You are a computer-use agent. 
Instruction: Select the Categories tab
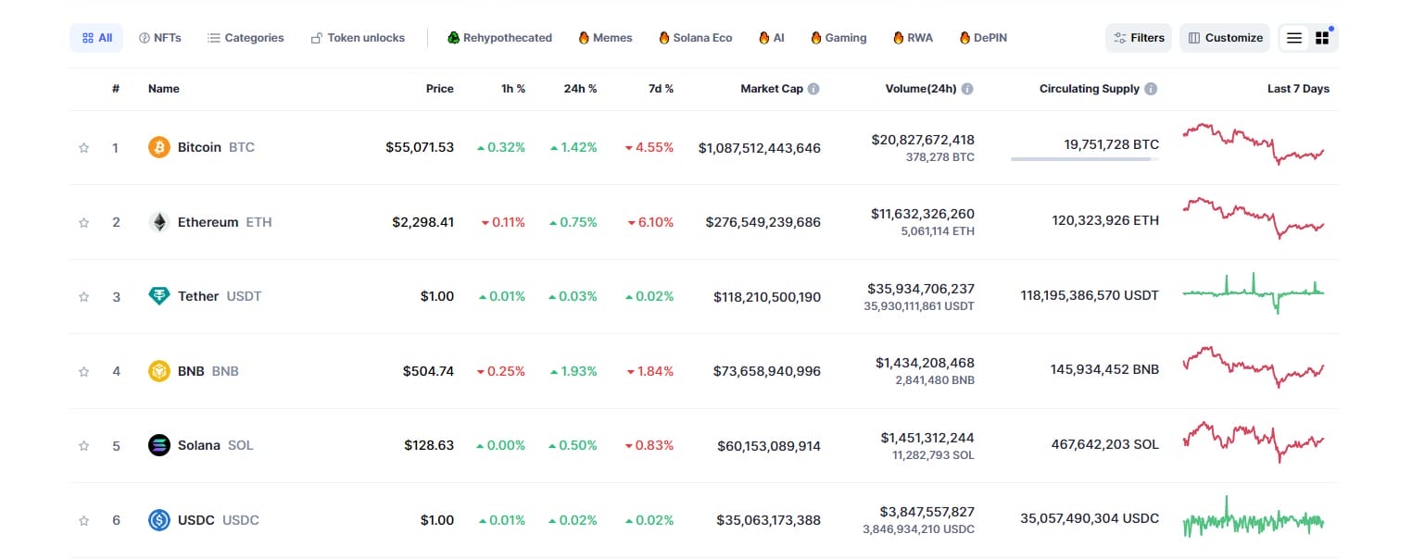tap(246, 37)
